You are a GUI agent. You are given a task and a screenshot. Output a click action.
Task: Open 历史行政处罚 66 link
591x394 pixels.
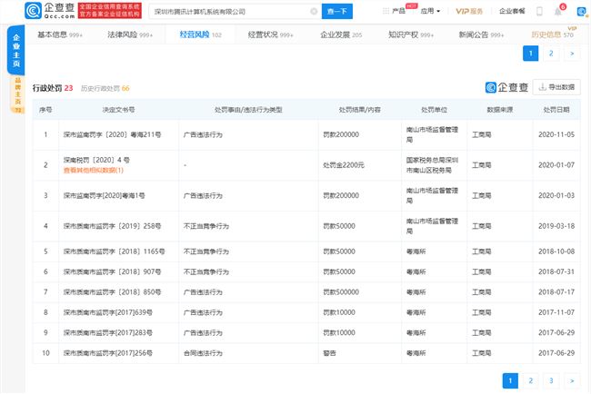(x=105, y=88)
